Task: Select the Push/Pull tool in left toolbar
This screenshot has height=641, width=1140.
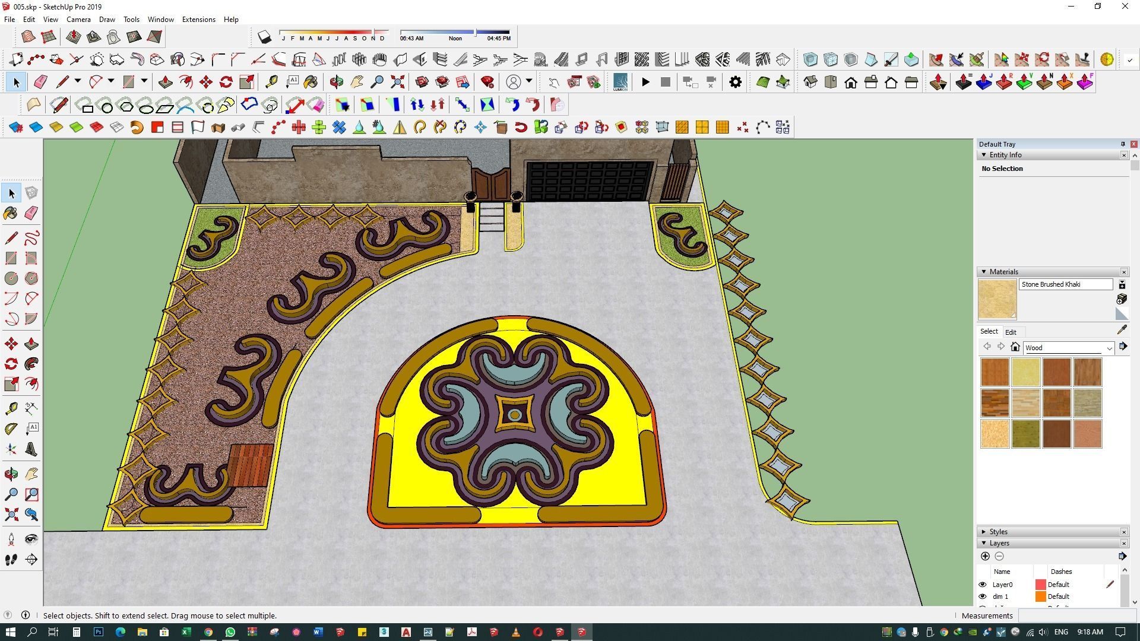Action: tap(31, 344)
